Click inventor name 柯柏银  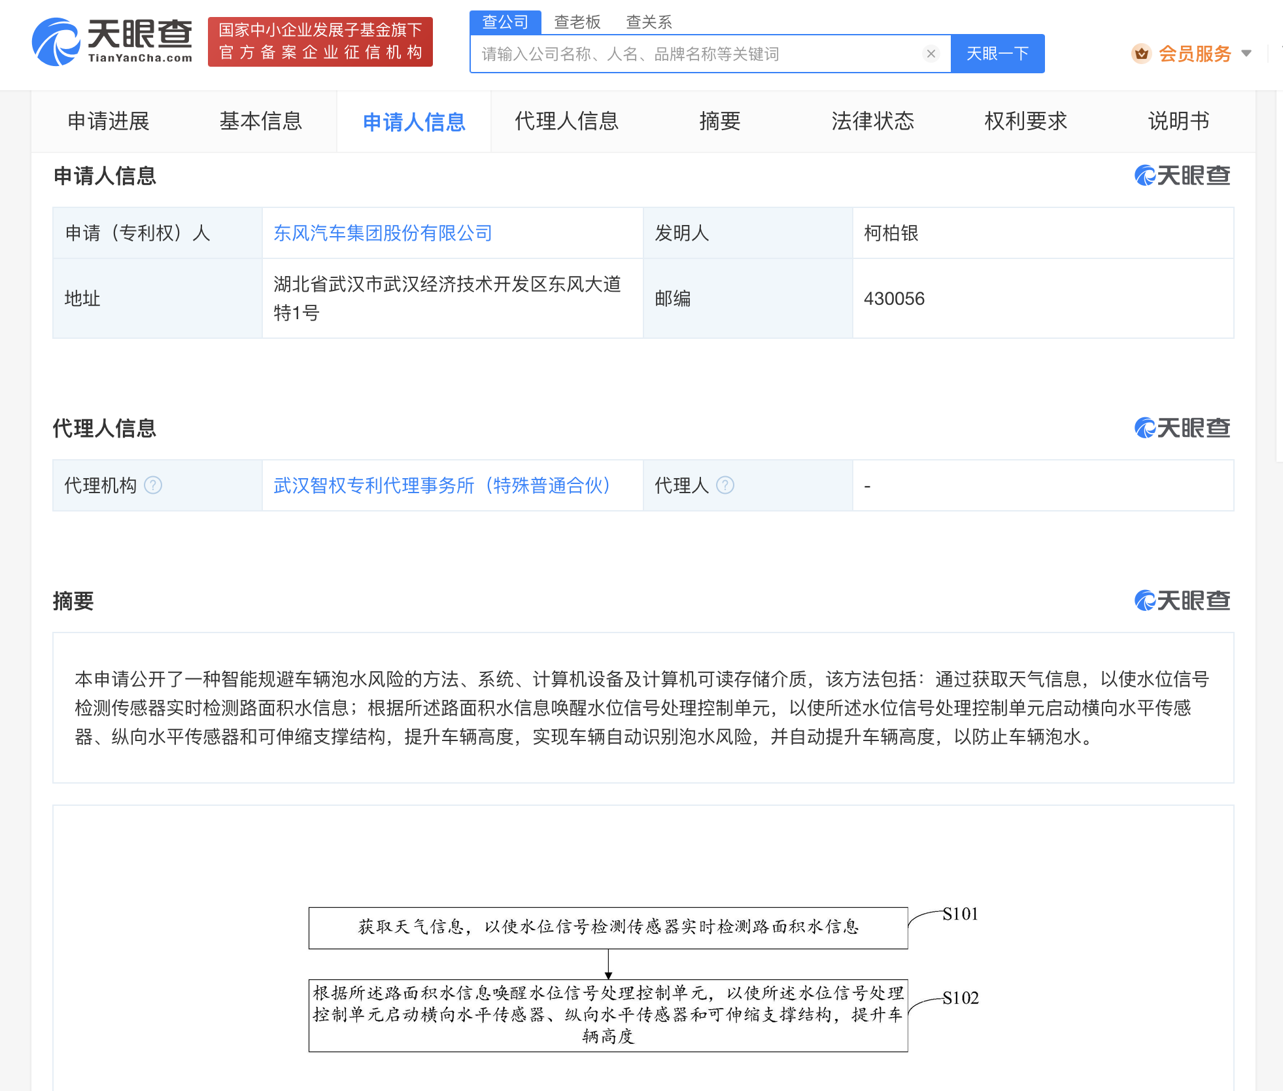point(891,233)
